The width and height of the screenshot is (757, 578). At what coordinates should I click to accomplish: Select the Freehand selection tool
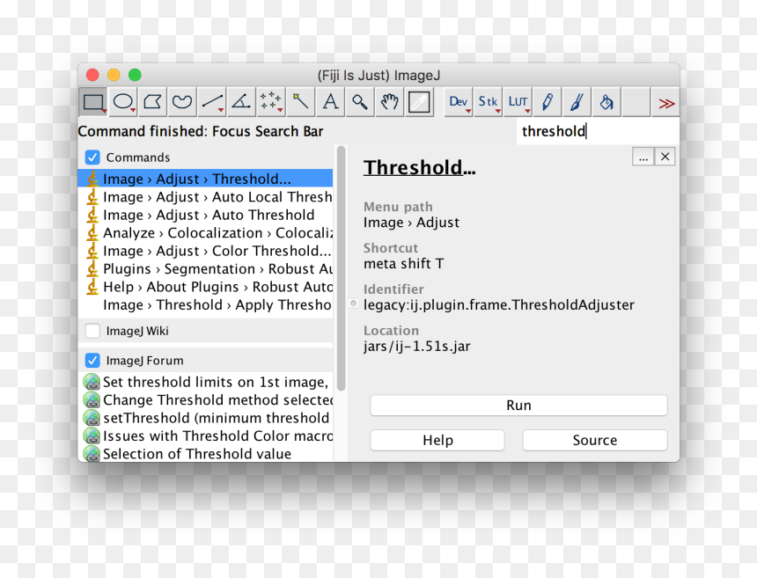pos(182,102)
